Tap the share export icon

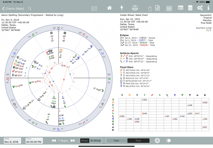150,8
